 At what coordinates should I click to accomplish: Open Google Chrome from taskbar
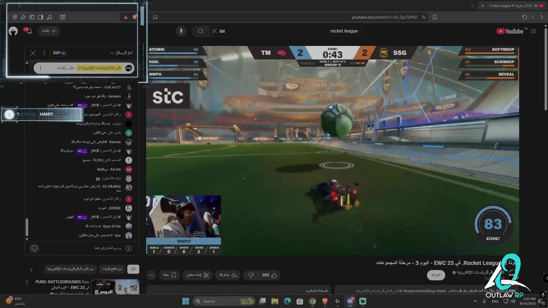point(313,301)
